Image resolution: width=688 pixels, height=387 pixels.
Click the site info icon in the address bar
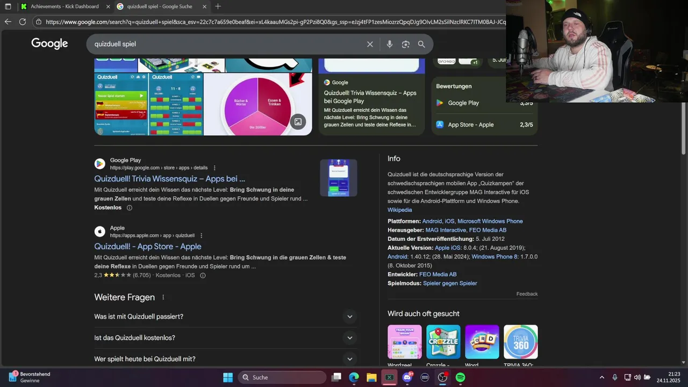(x=38, y=22)
